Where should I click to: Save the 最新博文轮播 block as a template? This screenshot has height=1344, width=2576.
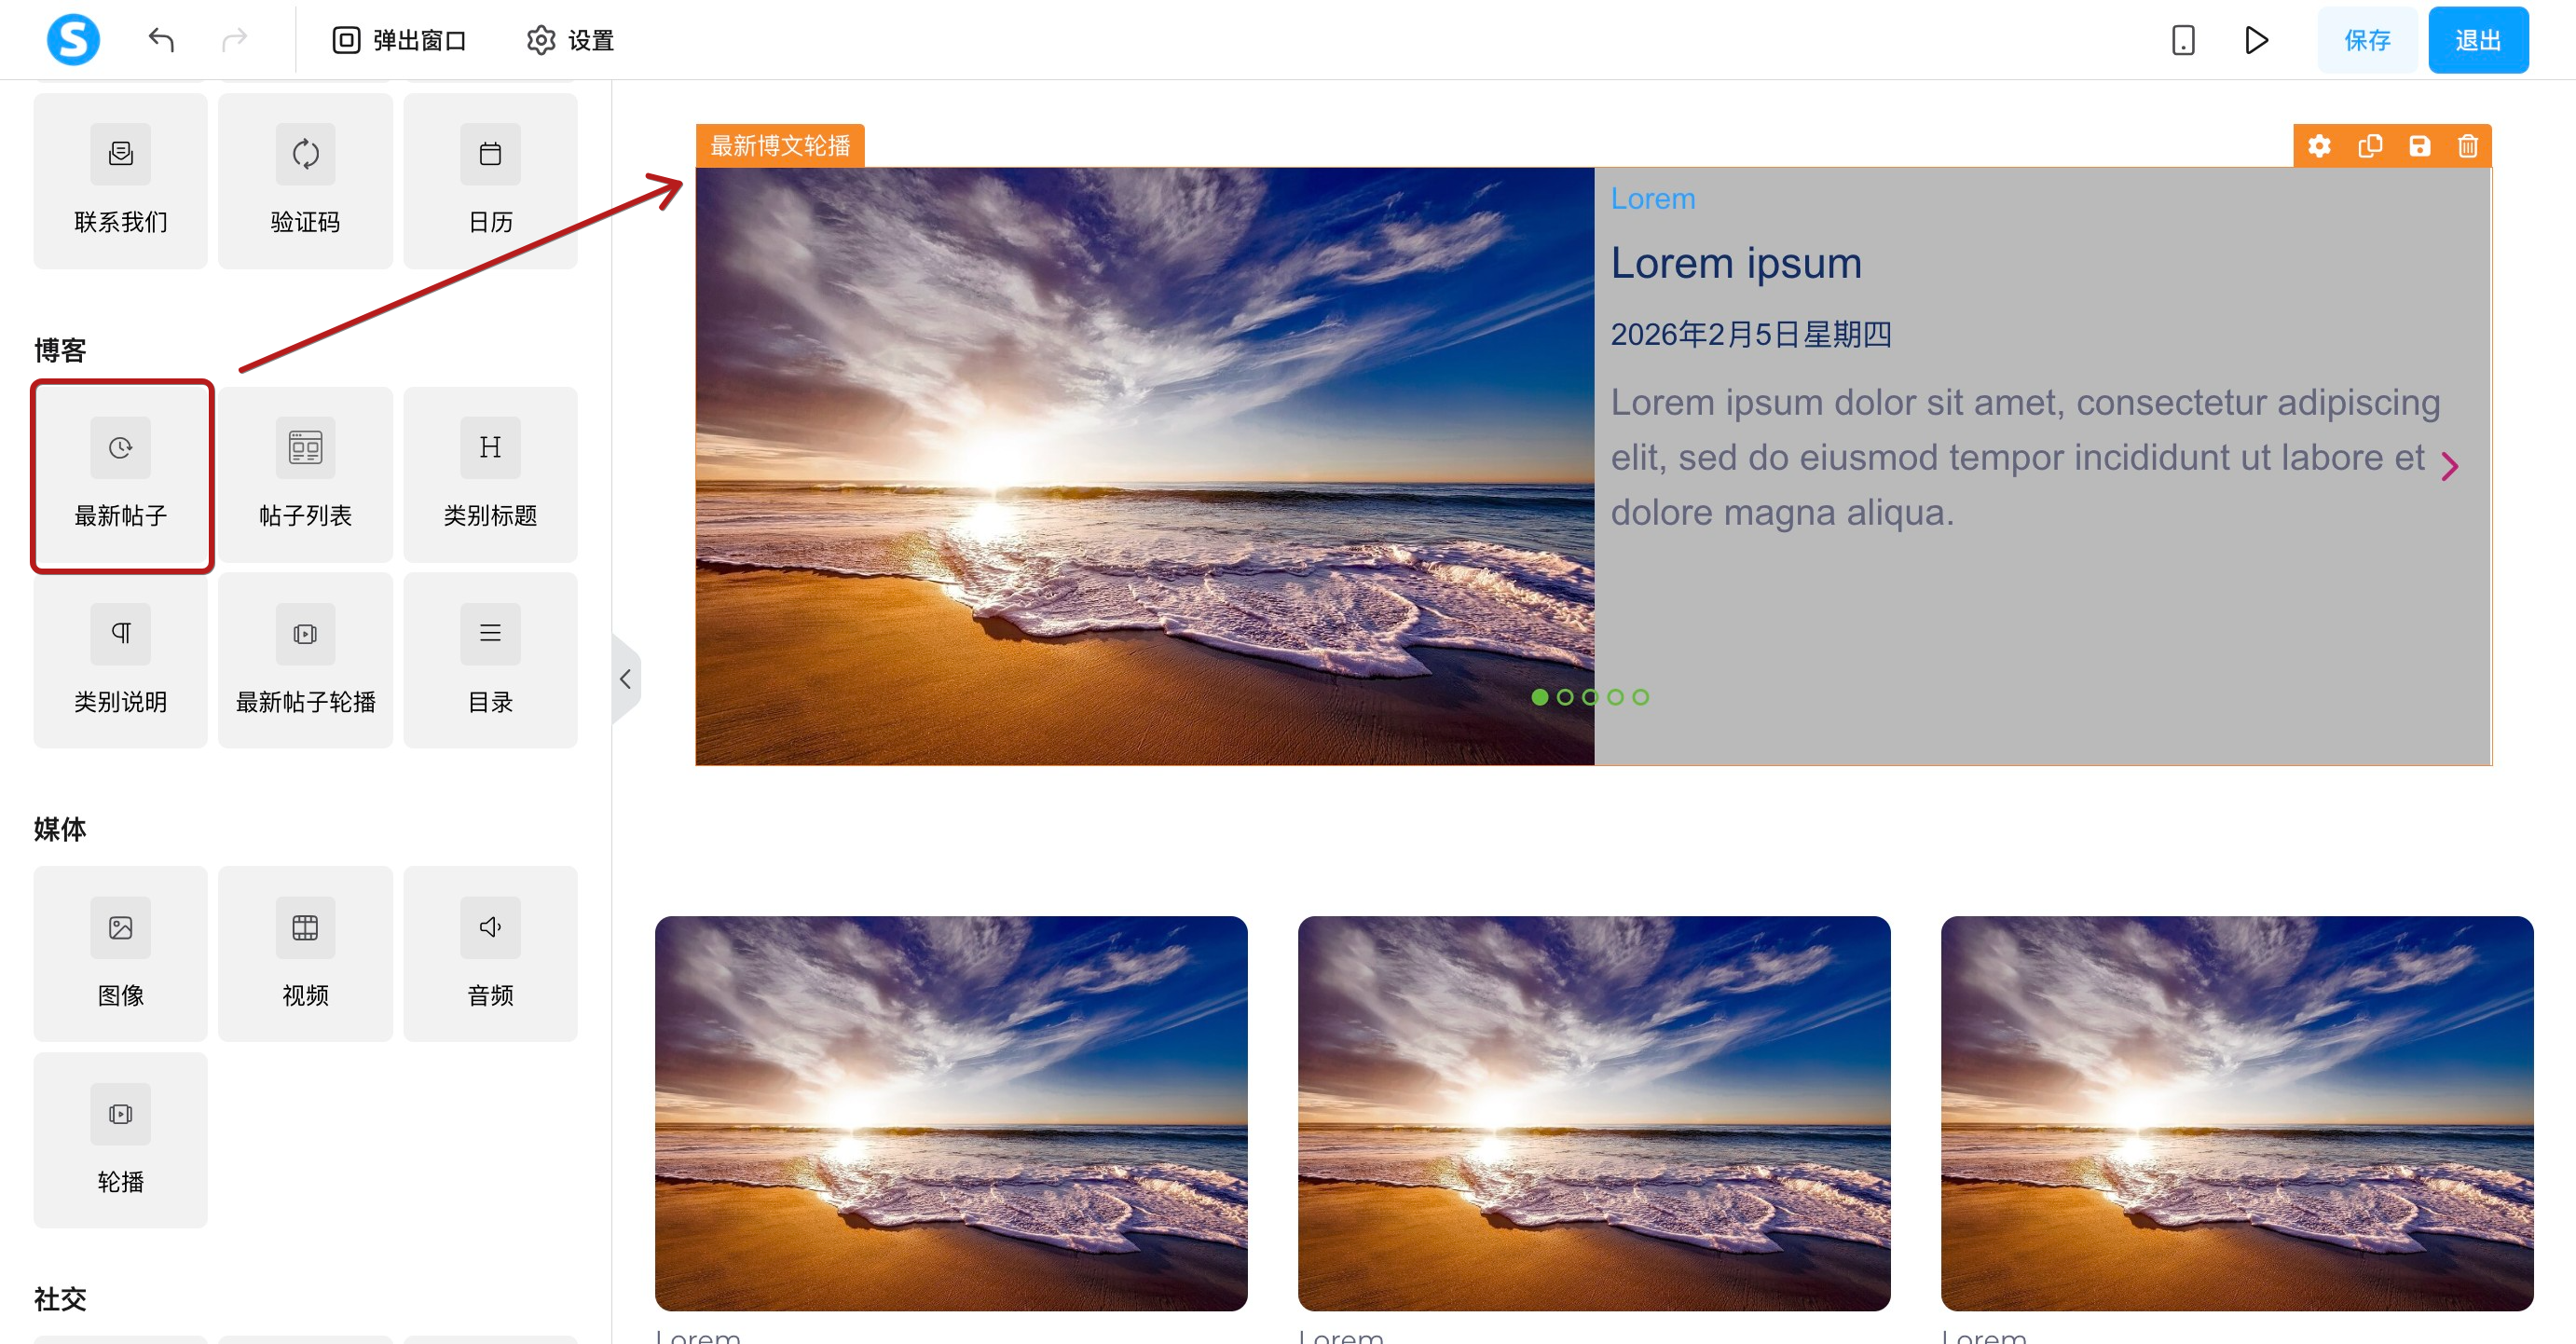(2419, 146)
